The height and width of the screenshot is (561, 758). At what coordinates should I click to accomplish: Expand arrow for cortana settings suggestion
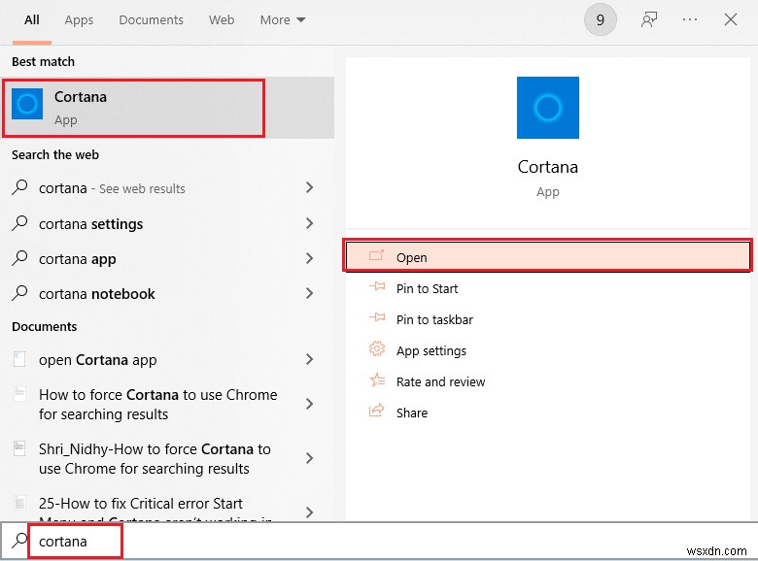coord(309,224)
